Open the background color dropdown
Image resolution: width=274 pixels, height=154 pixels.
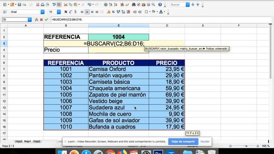coord(157,12)
